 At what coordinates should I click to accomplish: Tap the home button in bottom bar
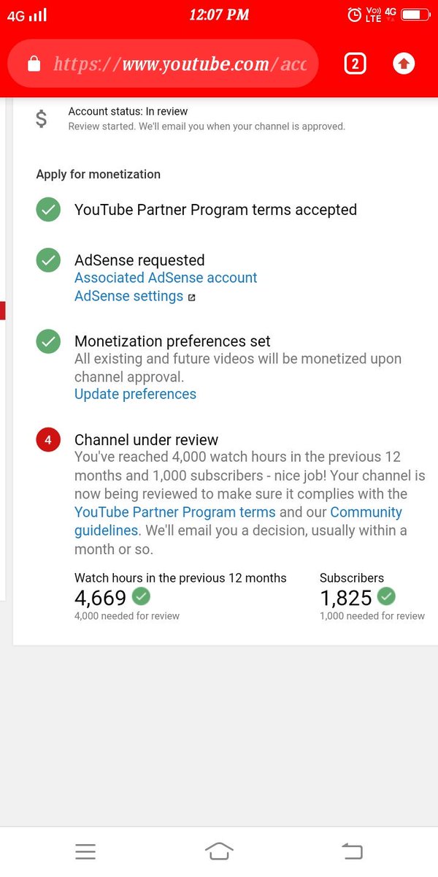219,851
